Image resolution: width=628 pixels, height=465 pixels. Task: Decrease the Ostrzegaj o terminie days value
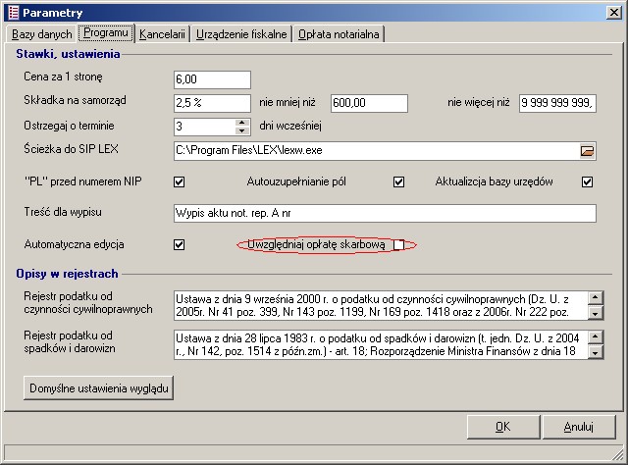[x=241, y=130]
